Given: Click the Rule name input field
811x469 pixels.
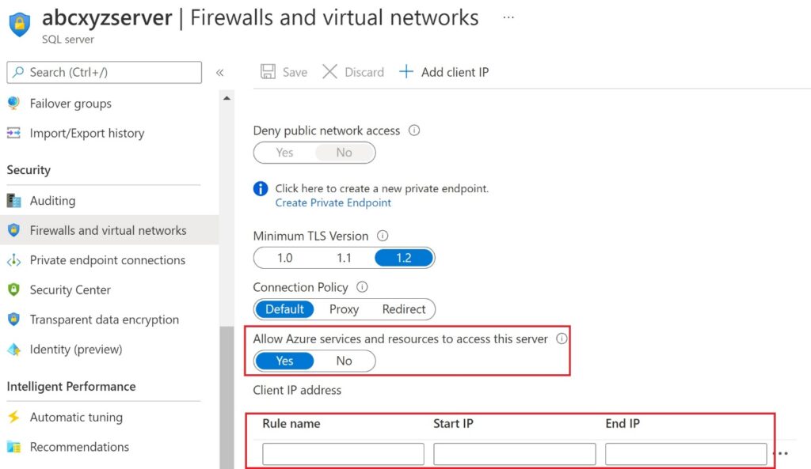Looking at the screenshot, I should pyautogui.click(x=342, y=453).
